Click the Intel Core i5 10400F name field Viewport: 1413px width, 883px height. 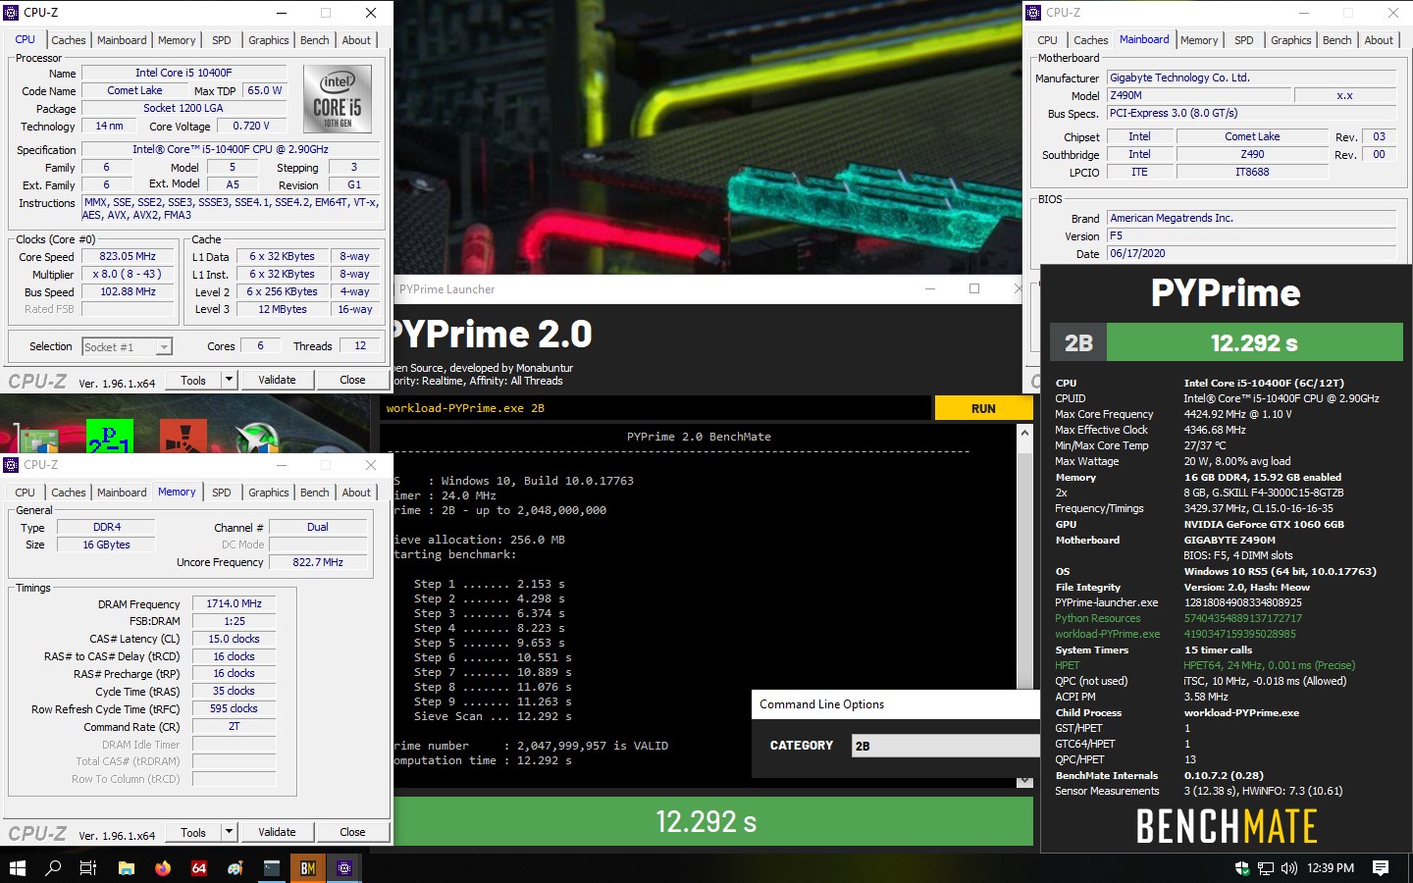click(x=184, y=73)
